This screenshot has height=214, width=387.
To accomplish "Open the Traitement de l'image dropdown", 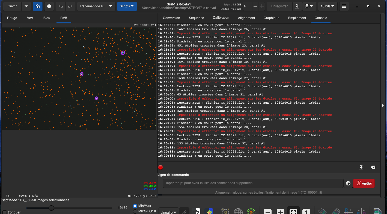I will tap(96, 6).
